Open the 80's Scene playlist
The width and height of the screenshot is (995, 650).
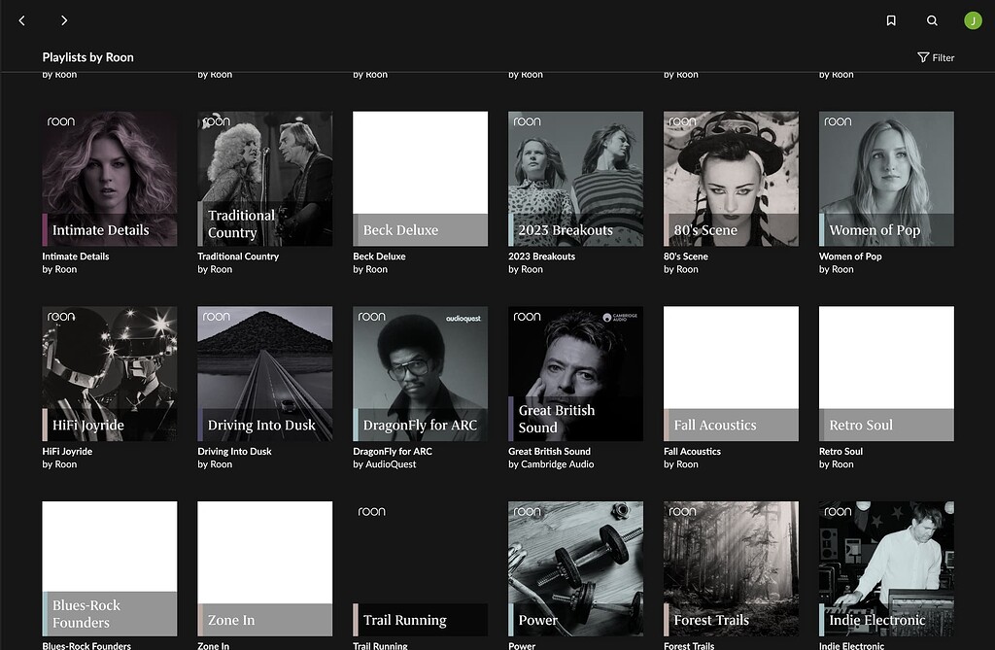pyautogui.click(x=731, y=178)
